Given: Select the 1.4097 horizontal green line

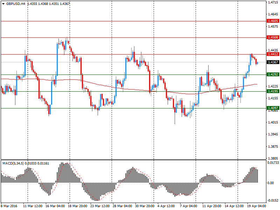Looking at the screenshot, I should click(x=133, y=108).
